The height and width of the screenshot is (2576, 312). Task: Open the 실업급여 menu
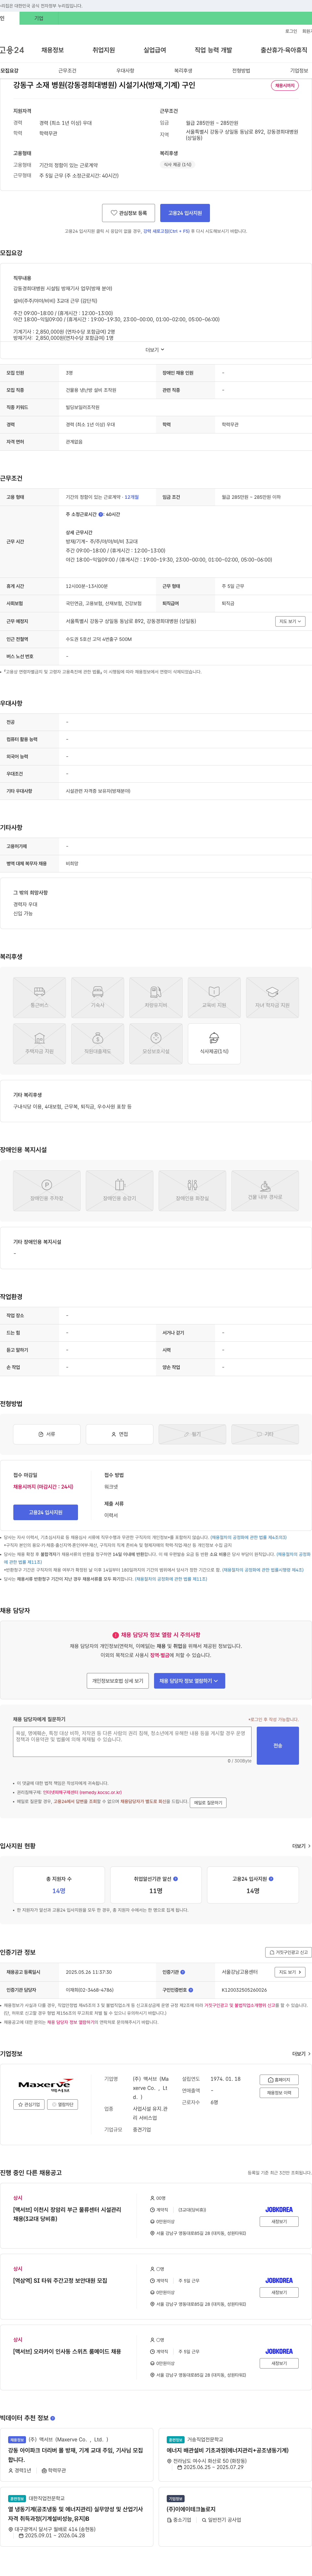pyautogui.click(x=155, y=50)
